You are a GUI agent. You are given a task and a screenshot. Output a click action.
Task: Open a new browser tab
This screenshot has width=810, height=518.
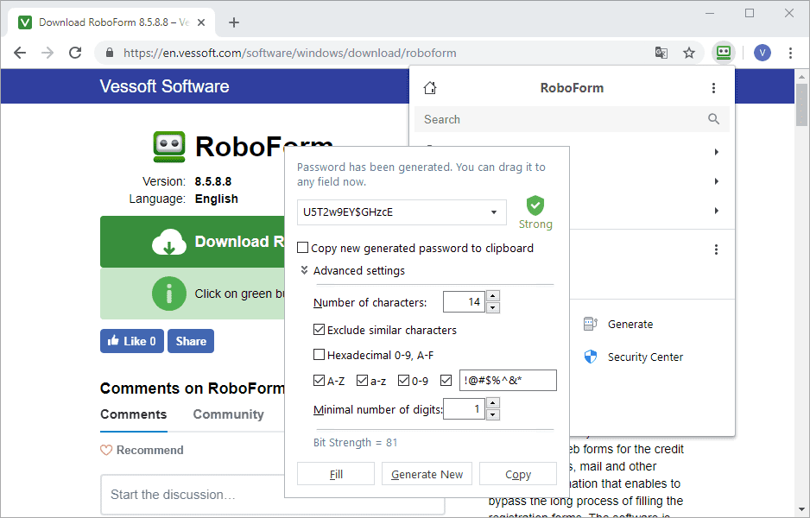pyautogui.click(x=234, y=22)
